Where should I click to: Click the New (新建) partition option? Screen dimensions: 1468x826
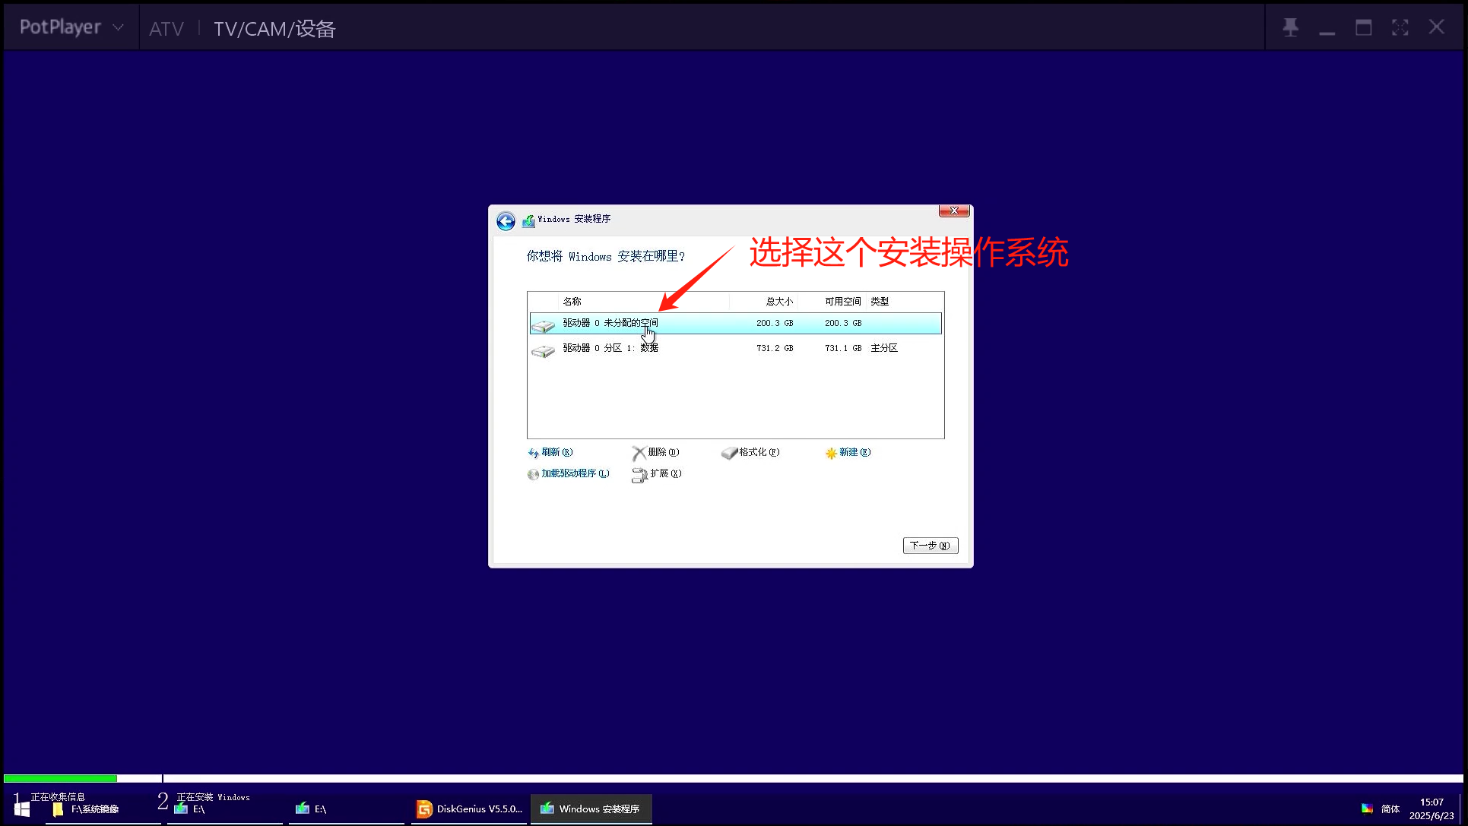848,452
